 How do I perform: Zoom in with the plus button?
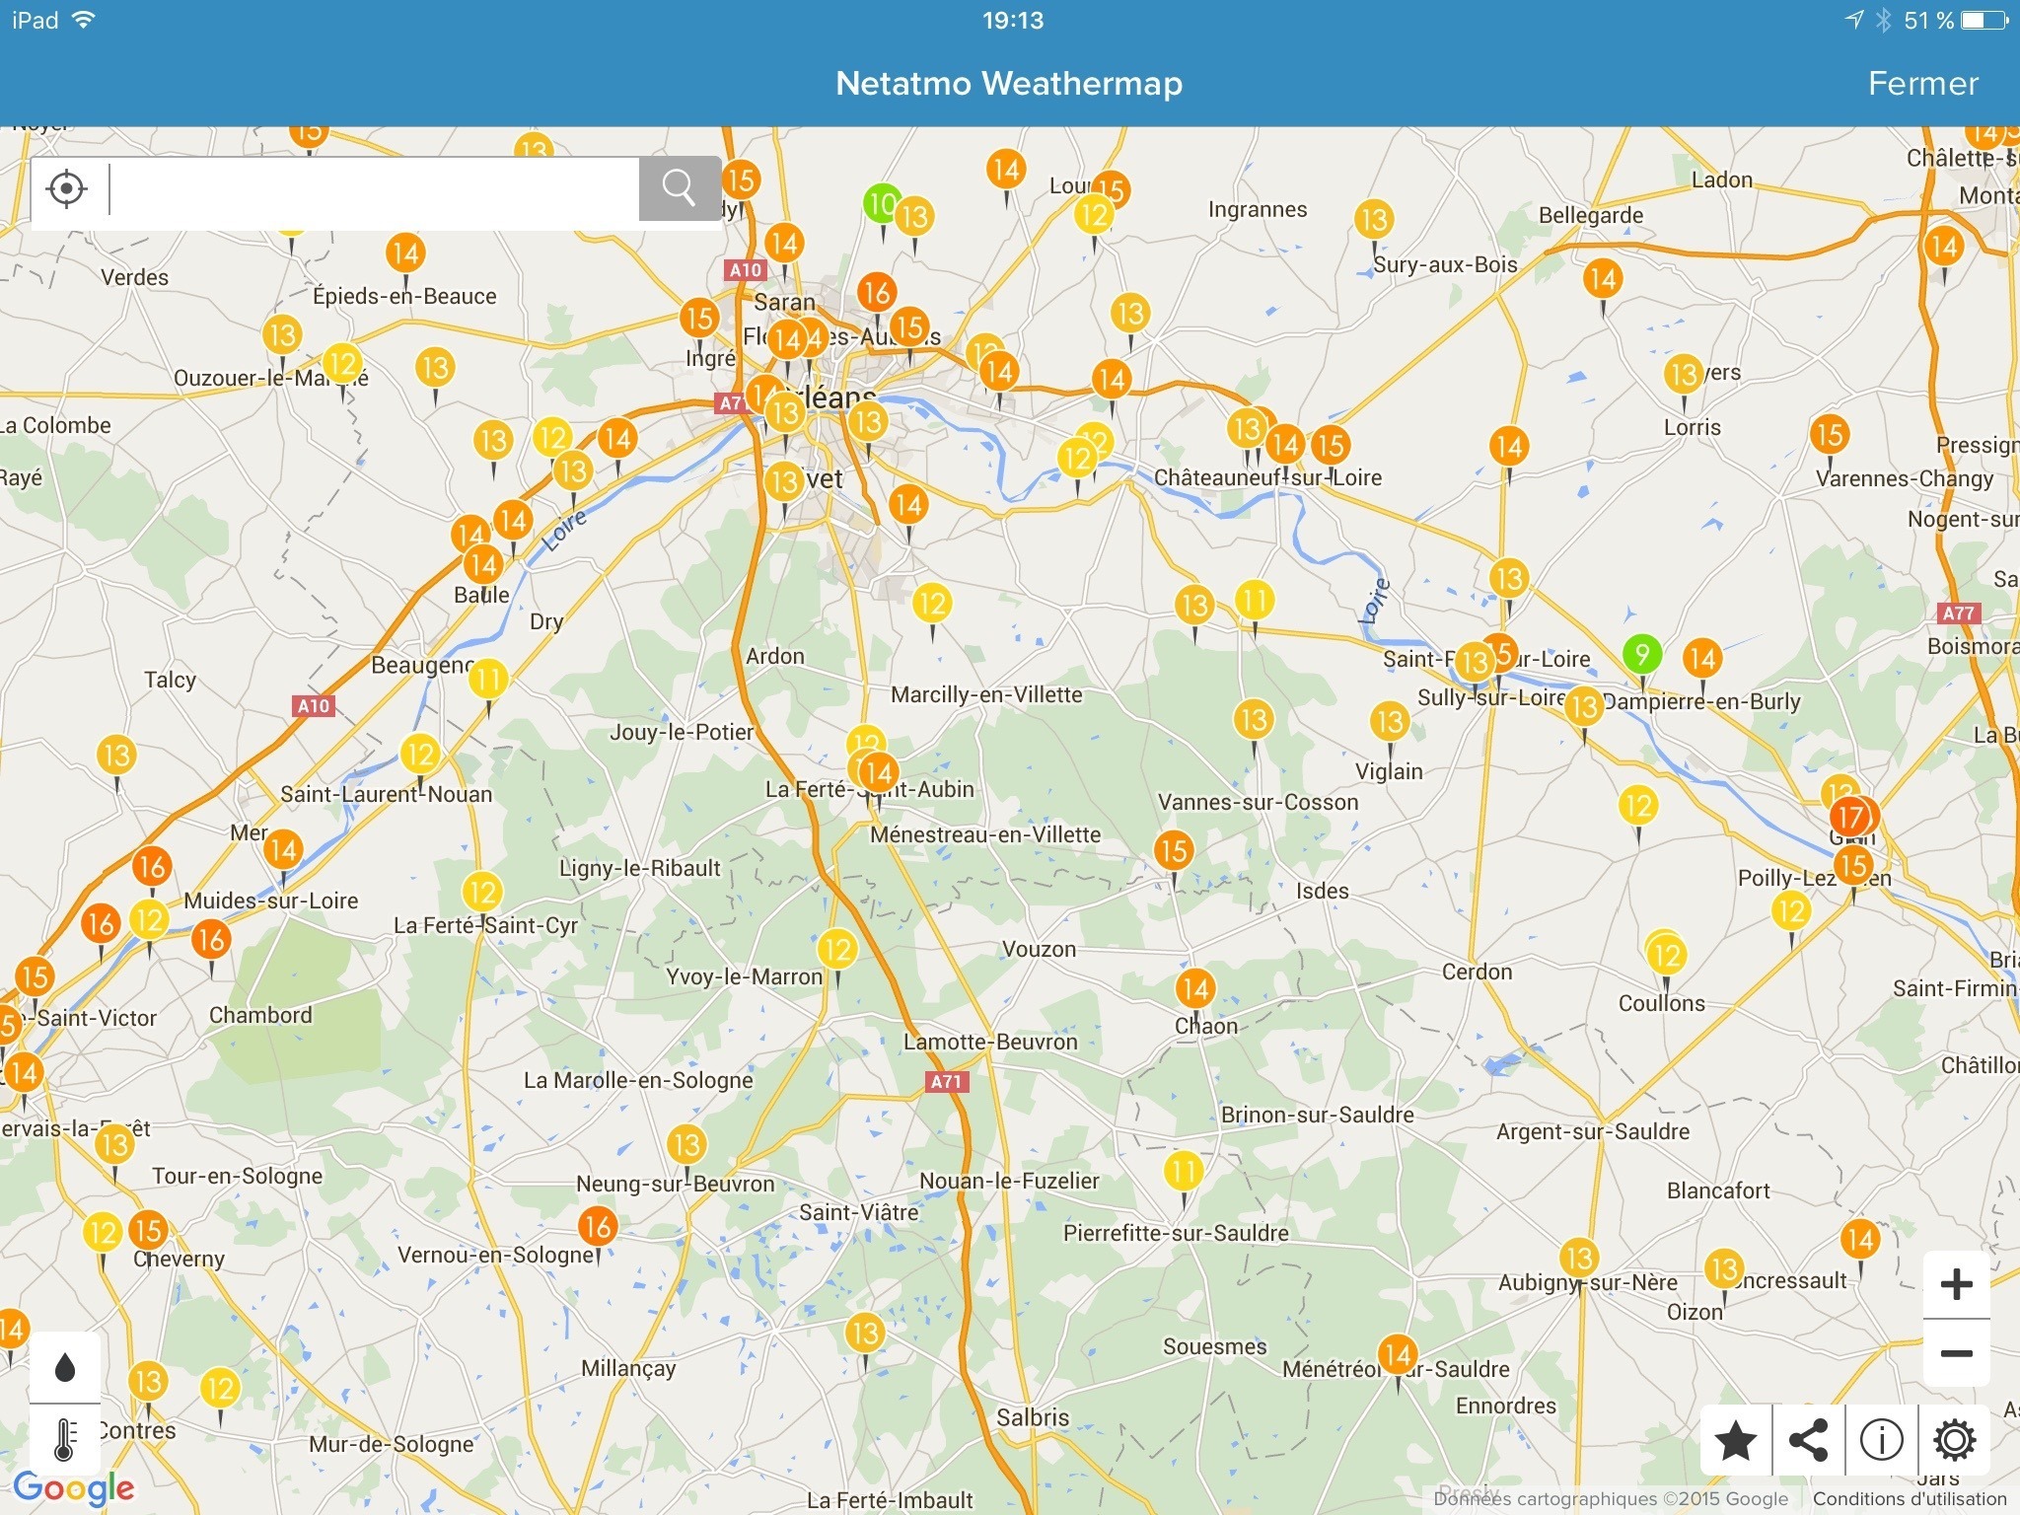(x=1956, y=1284)
